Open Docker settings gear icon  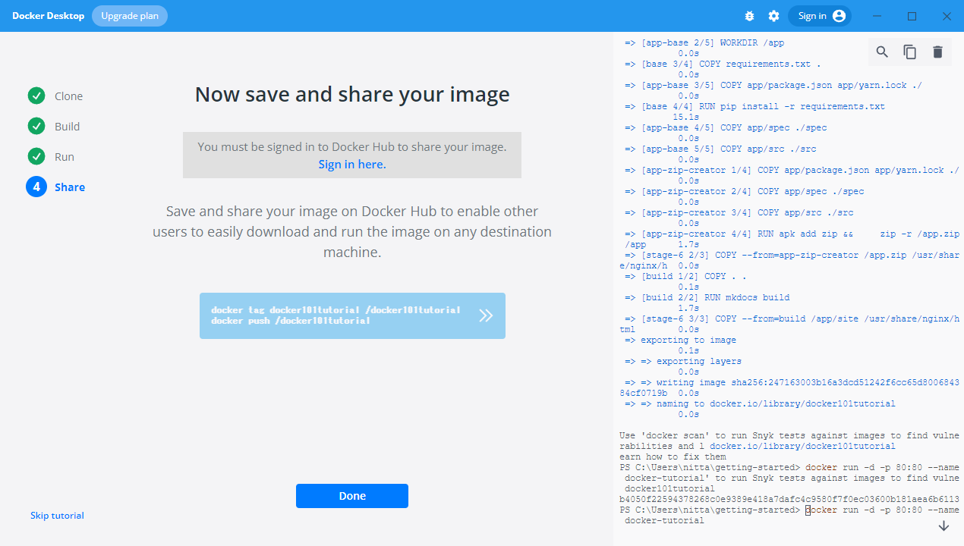click(x=773, y=16)
